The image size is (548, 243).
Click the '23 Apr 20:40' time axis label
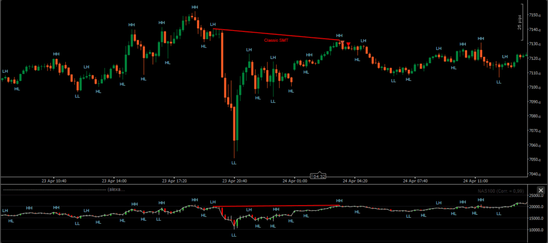pyautogui.click(x=233, y=181)
